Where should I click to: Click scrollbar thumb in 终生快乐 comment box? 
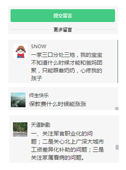pyautogui.click(x=117, y=108)
